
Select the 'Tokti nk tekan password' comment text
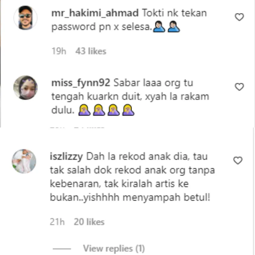point(129,20)
